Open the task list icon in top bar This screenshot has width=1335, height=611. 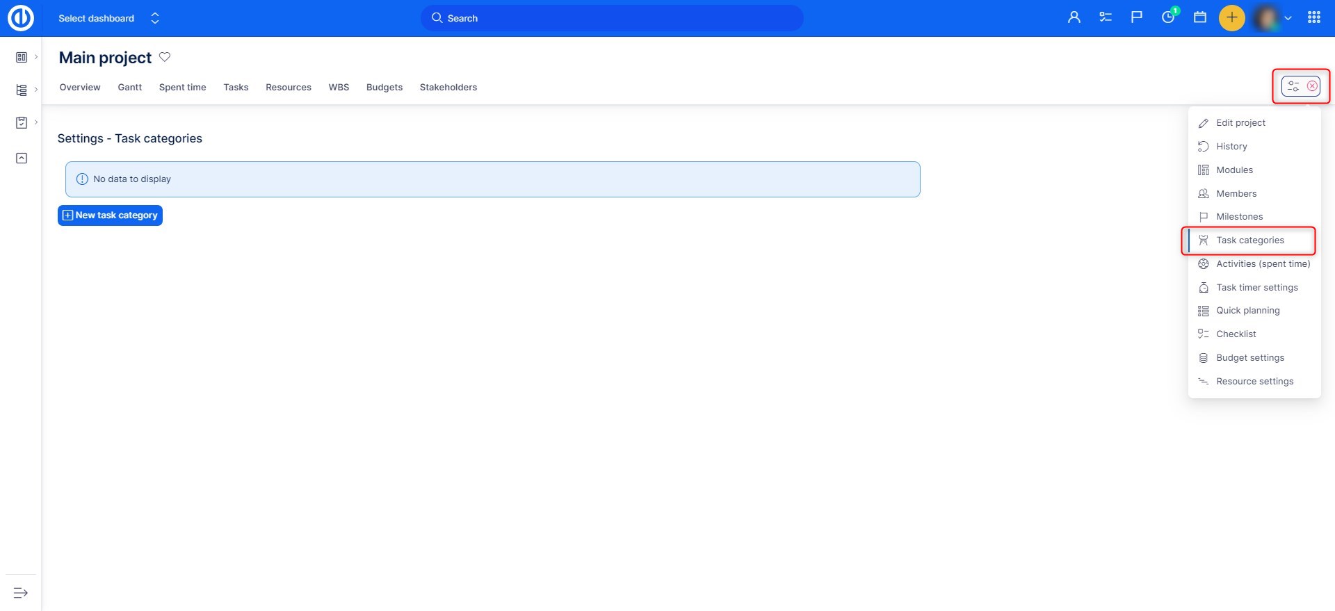1105,17
